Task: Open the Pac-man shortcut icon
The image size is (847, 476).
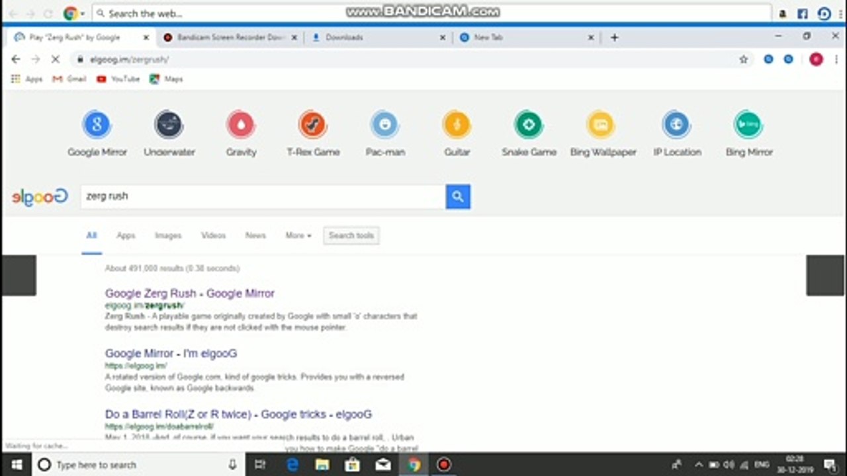Action: [x=385, y=124]
